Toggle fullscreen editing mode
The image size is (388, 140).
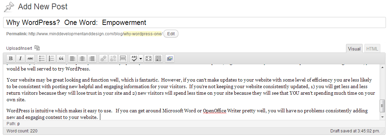[149, 58]
